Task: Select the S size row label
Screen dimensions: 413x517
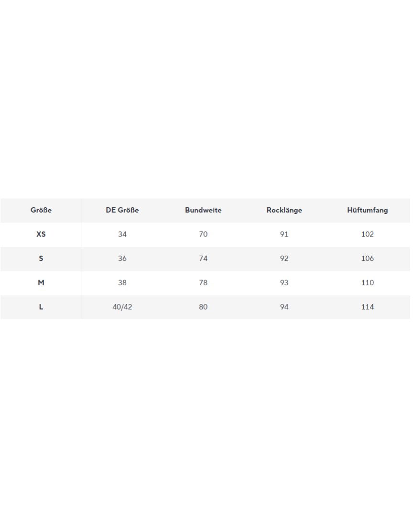Action: click(41, 258)
